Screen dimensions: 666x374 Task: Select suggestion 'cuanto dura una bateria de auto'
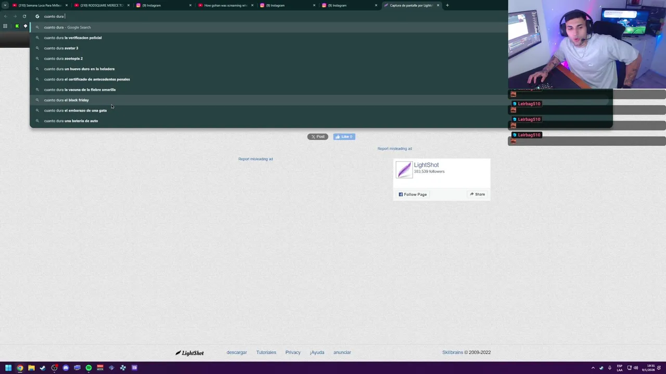click(x=268, y=121)
